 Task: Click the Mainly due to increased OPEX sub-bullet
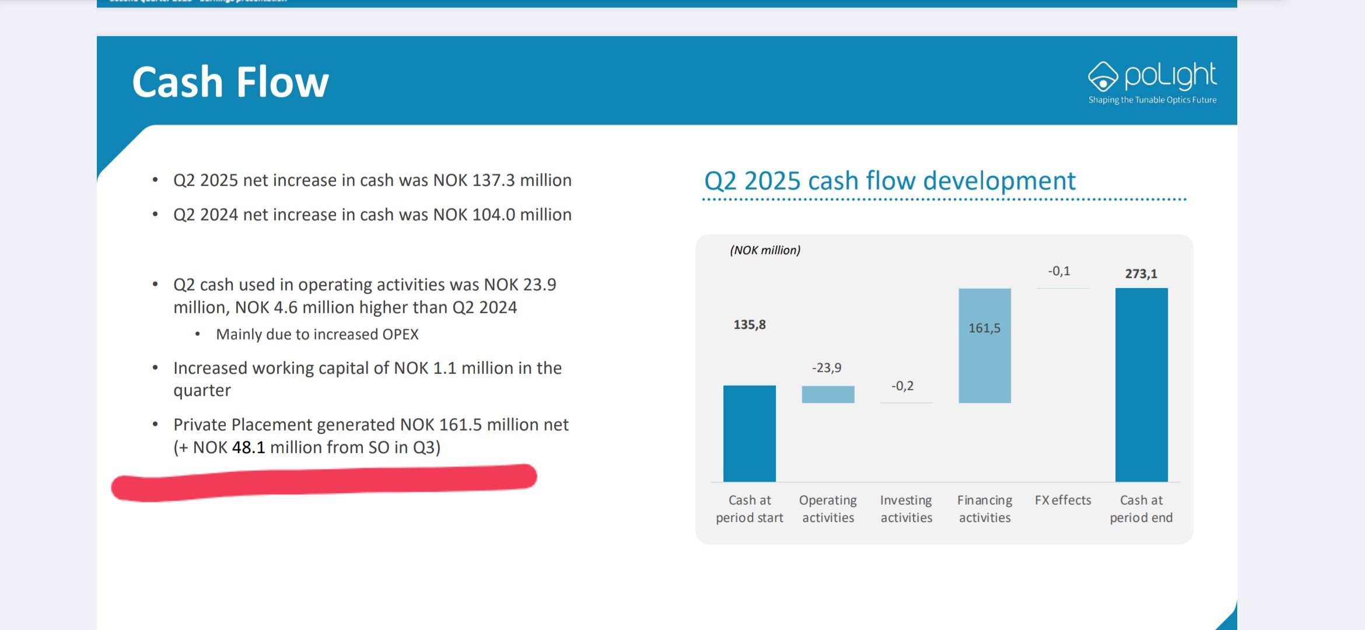pyautogui.click(x=317, y=334)
